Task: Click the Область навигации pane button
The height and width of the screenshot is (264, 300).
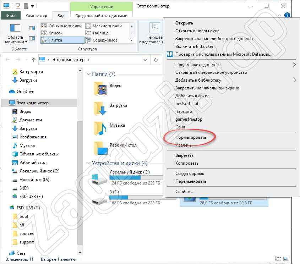Action: [x=15, y=34]
